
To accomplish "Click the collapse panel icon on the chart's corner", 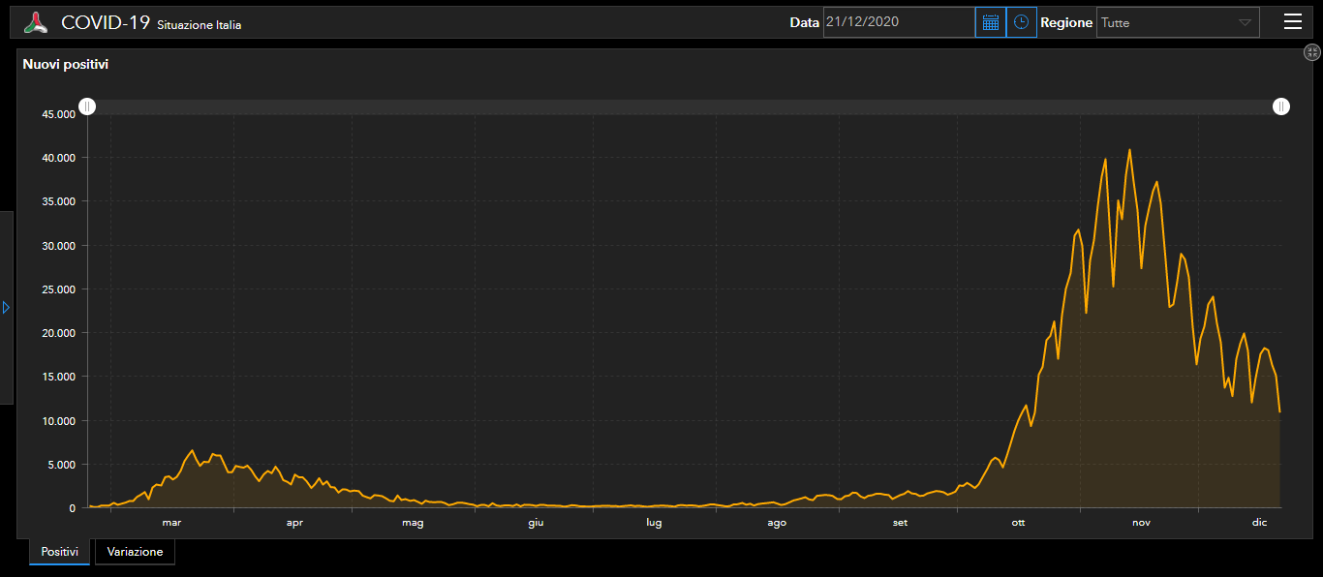I will tap(1312, 53).
